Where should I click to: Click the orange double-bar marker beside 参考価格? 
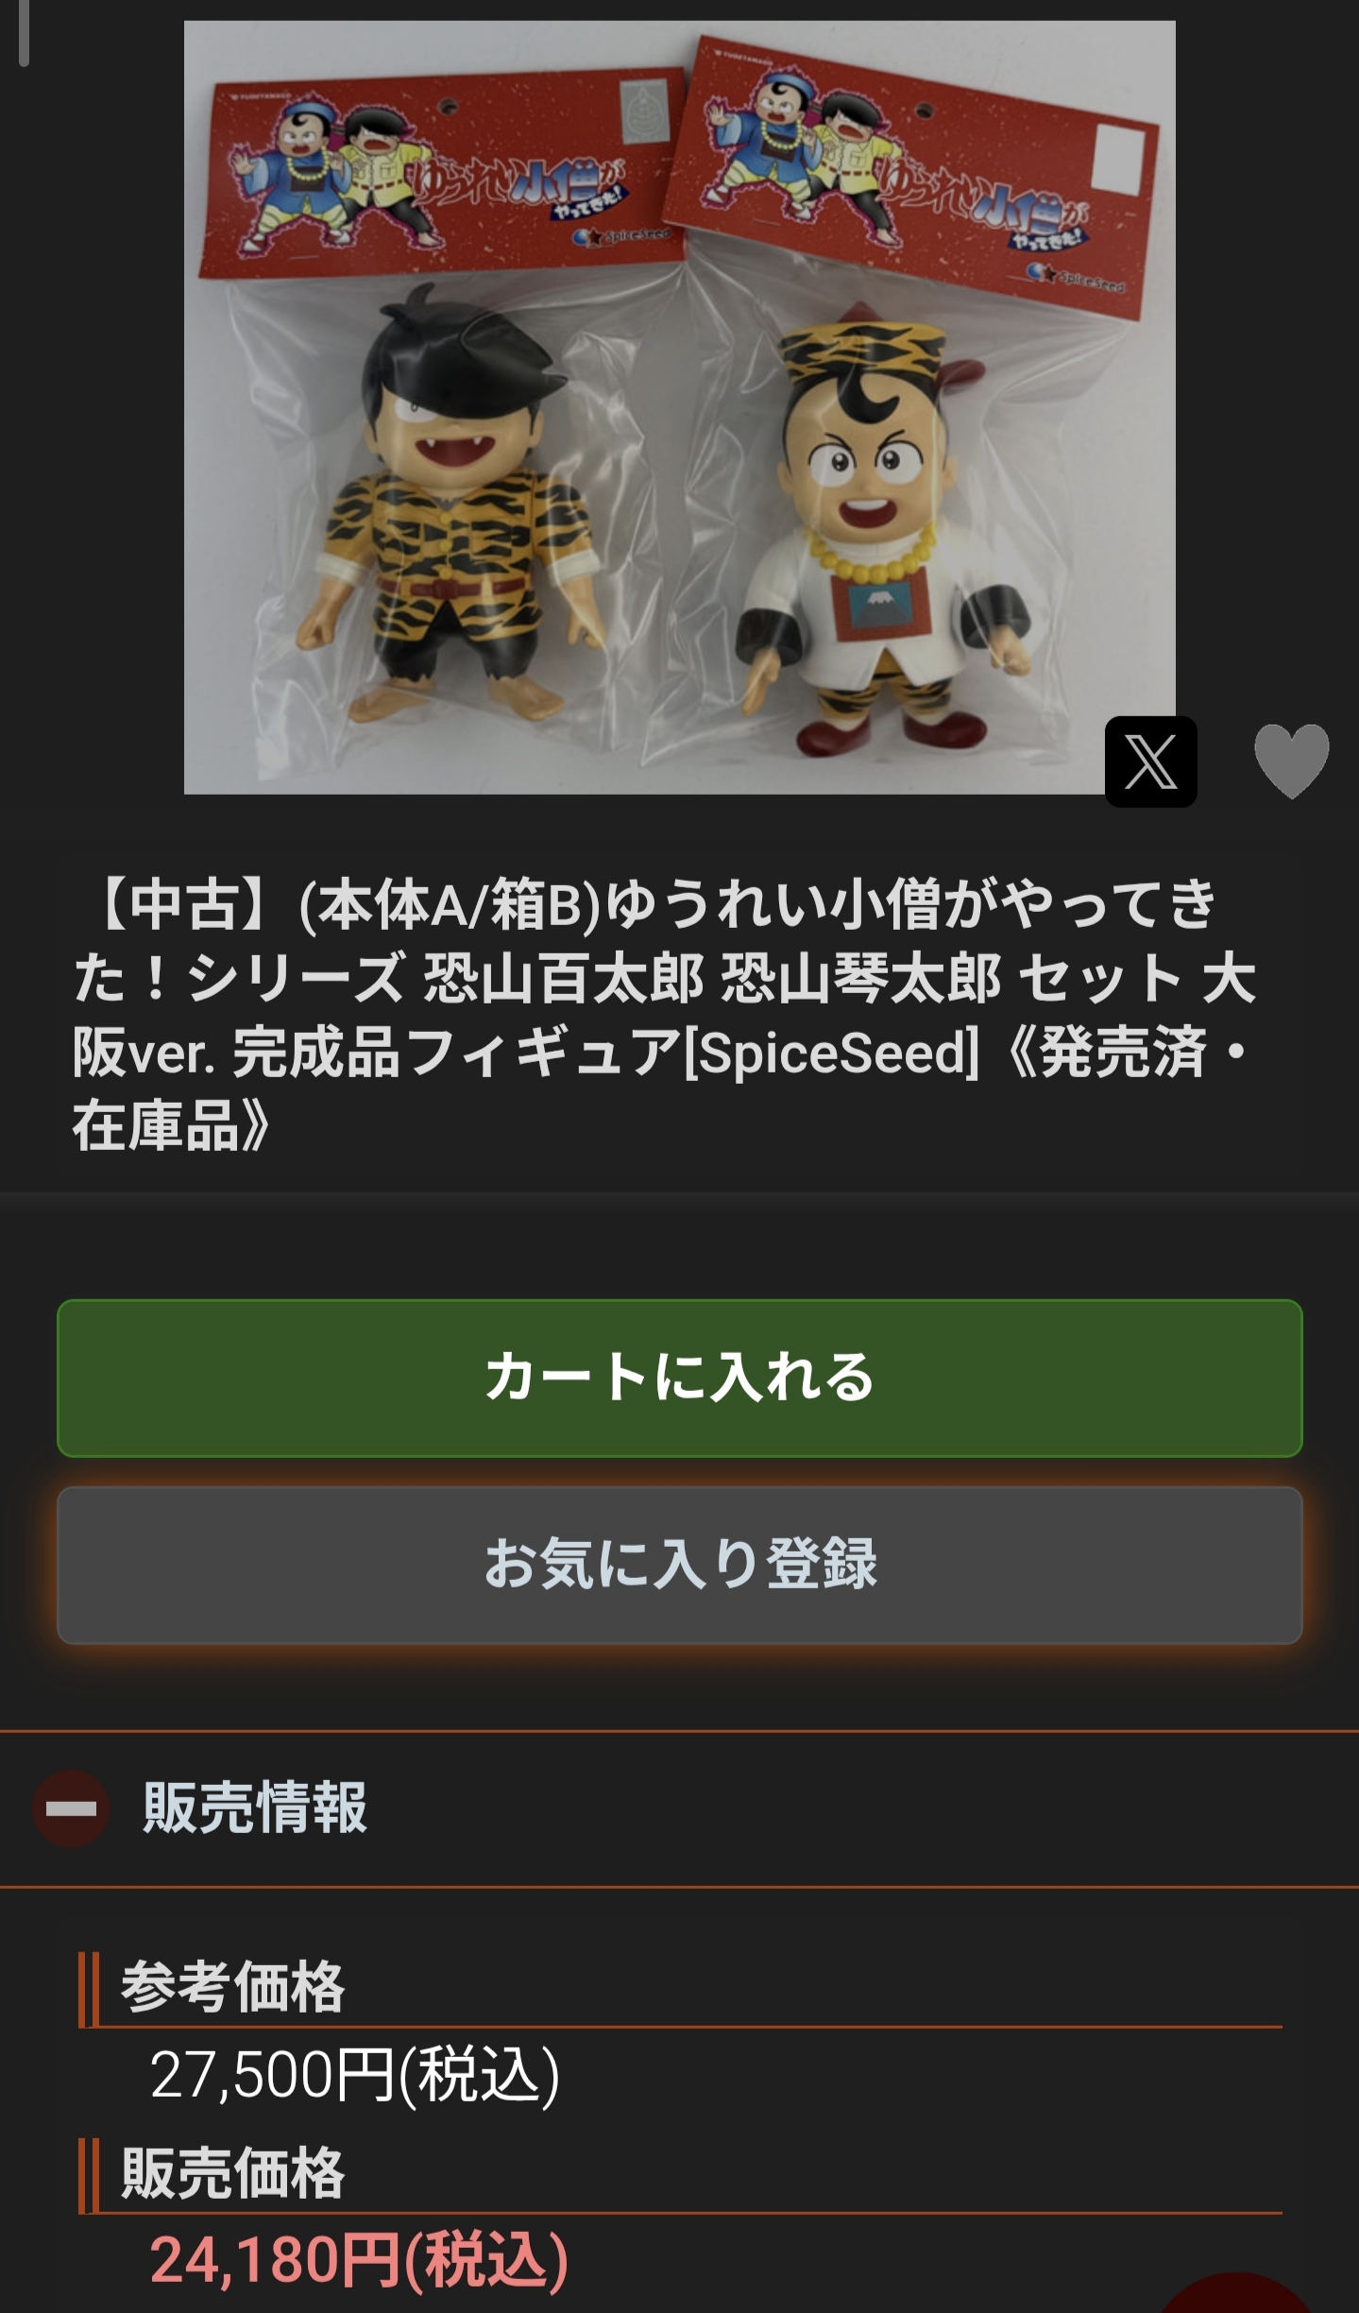pos(89,1989)
